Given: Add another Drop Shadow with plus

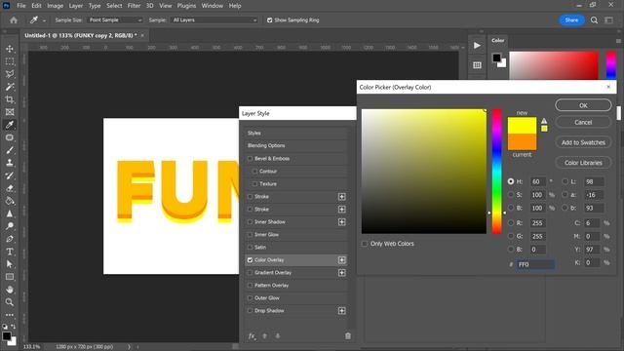Looking at the screenshot, I should pyautogui.click(x=342, y=310).
